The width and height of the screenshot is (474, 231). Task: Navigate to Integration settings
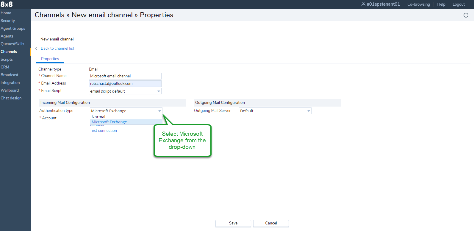click(10, 83)
